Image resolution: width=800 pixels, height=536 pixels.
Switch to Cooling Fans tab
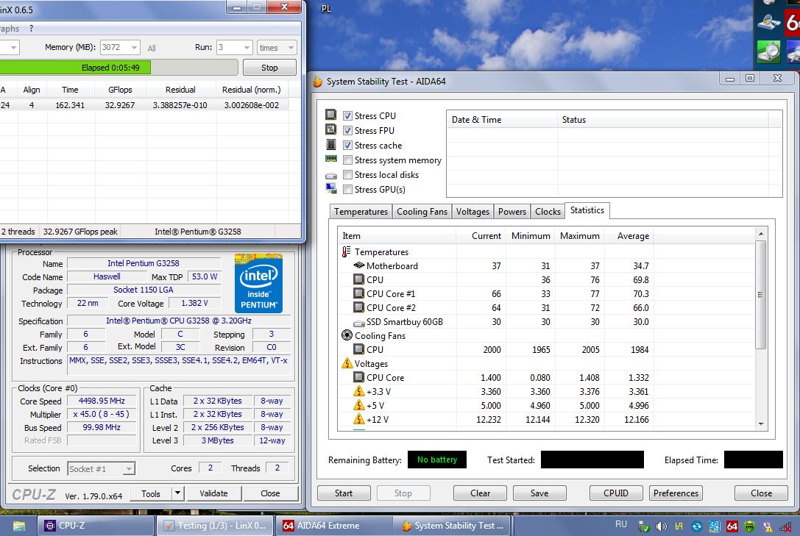(422, 212)
